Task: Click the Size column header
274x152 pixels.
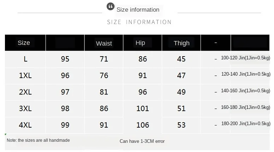Action: (24, 43)
